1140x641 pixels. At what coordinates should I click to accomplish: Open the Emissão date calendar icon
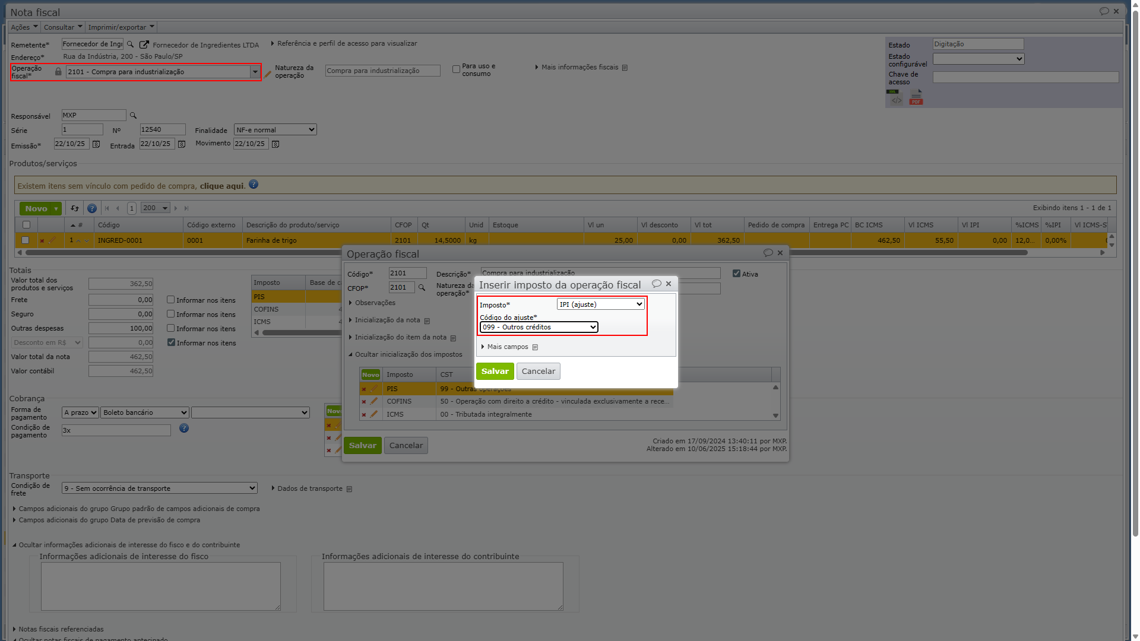[96, 144]
